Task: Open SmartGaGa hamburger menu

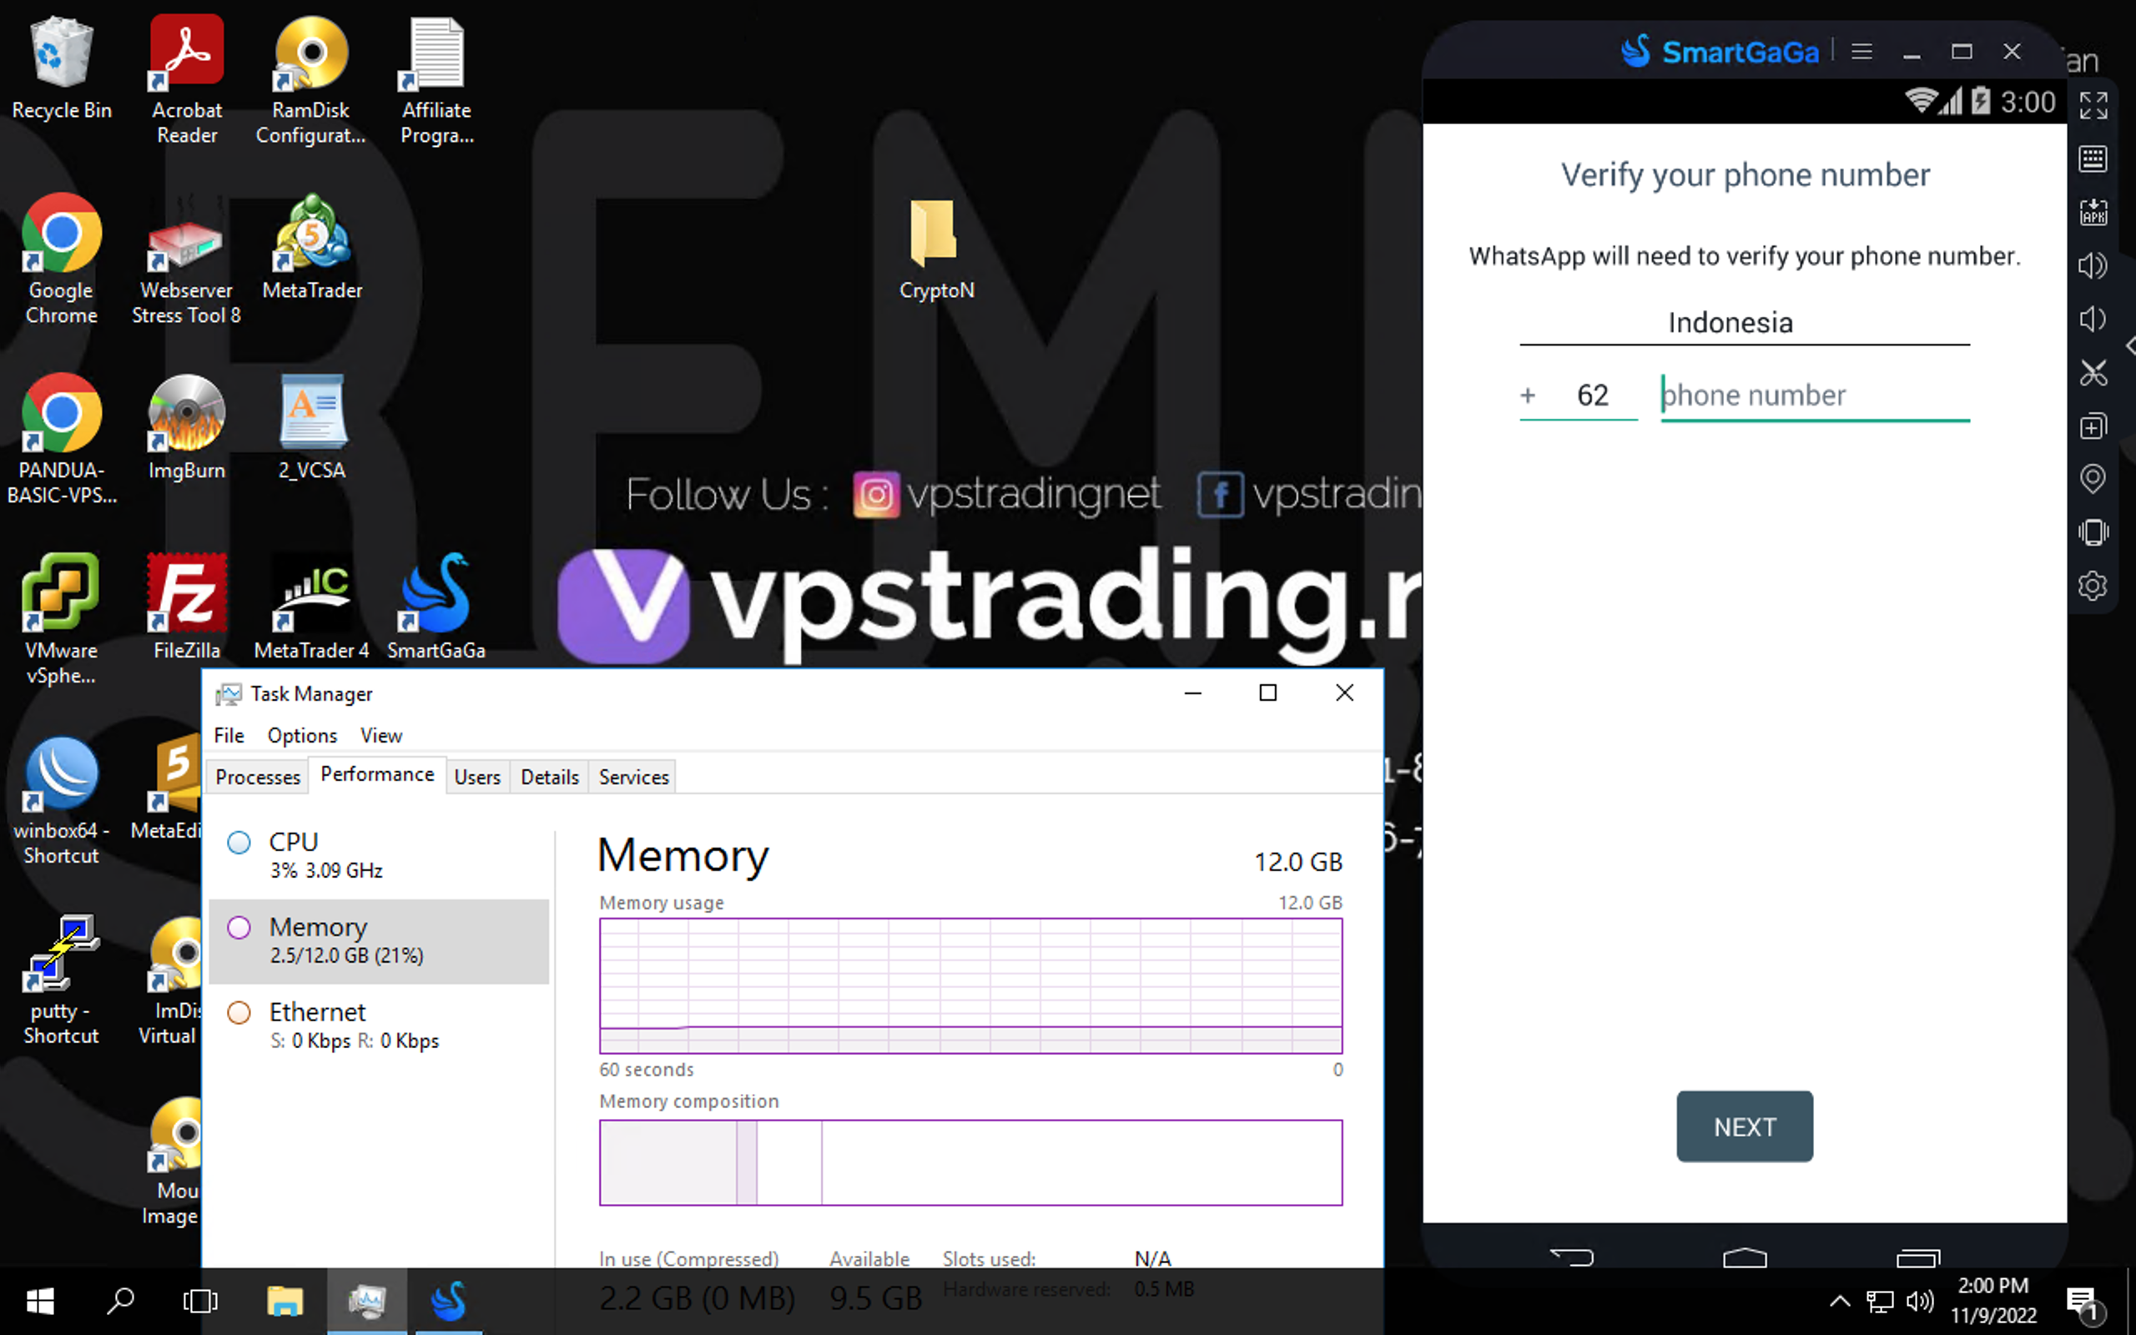Action: click(x=1861, y=51)
